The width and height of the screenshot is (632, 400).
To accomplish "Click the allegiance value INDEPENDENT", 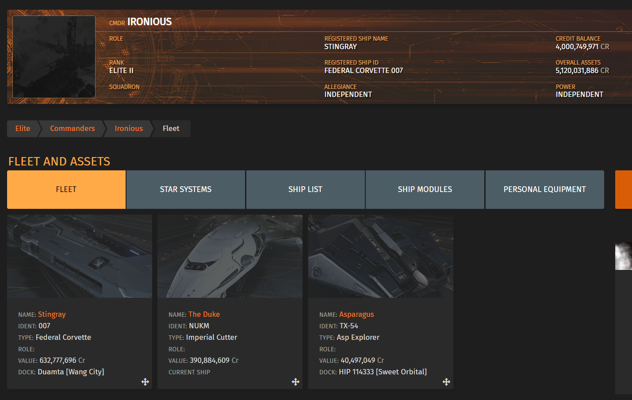I will (x=348, y=94).
